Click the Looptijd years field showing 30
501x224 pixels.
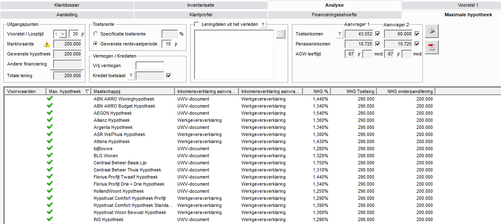click(x=74, y=34)
